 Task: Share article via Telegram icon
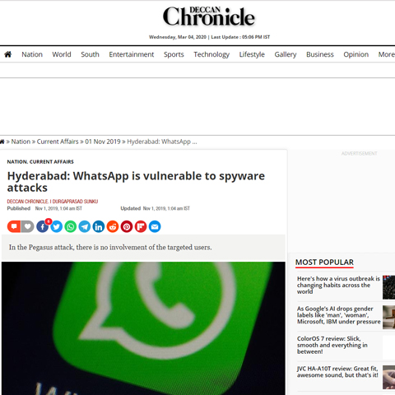(85, 226)
